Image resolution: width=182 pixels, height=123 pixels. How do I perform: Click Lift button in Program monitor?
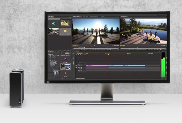pyautogui.click(x=155, y=50)
